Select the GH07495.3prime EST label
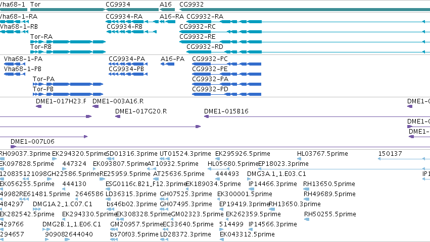430x242 pixels. [x=186, y=204]
